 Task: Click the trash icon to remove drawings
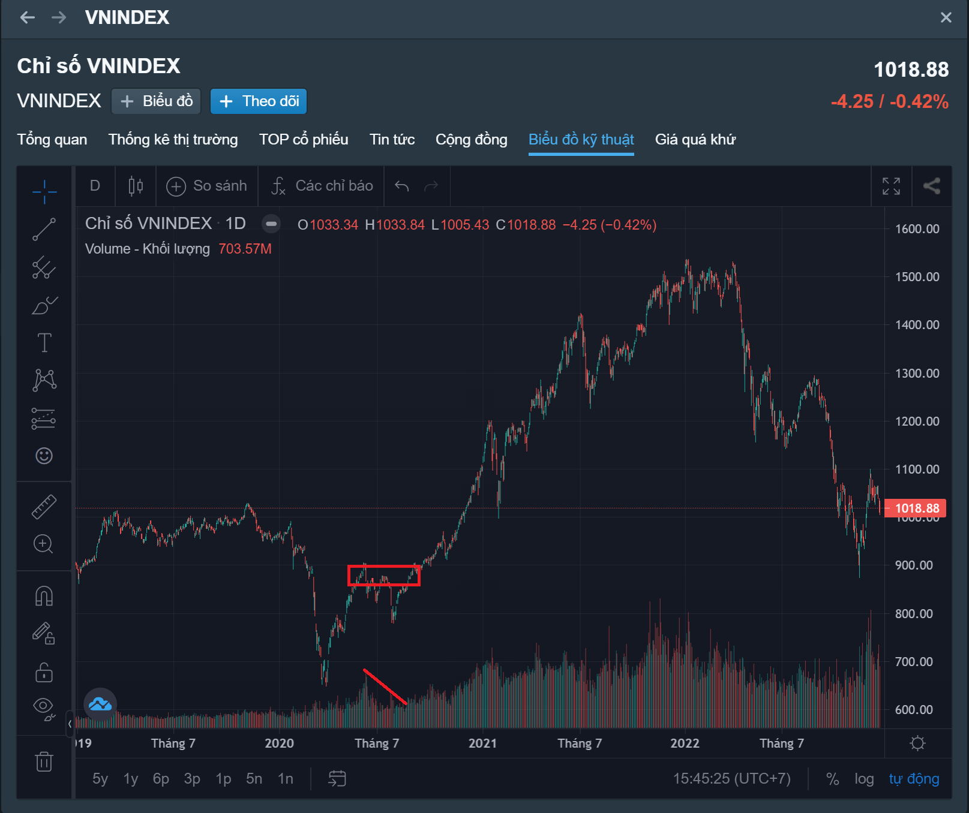tap(44, 761)
